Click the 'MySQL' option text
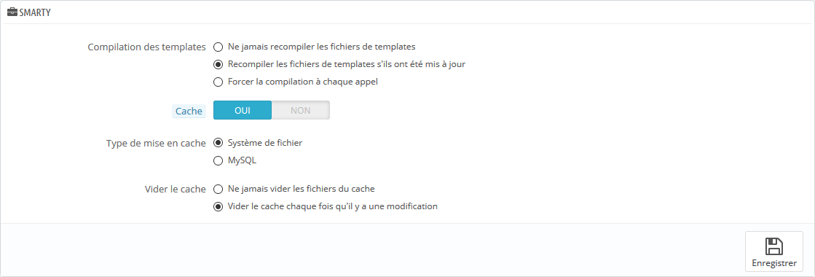 pyautogui.click(x=243, y=161)
